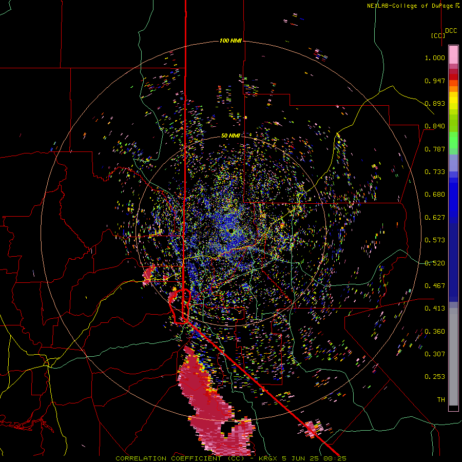This screenshot has width=462, height=462.
Task: Click the [CC] units label
Action: tap(438, 35)
